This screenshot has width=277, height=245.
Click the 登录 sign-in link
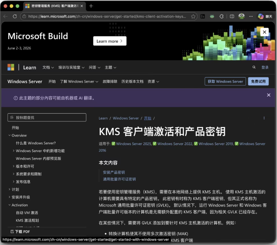tap(265, 67)
